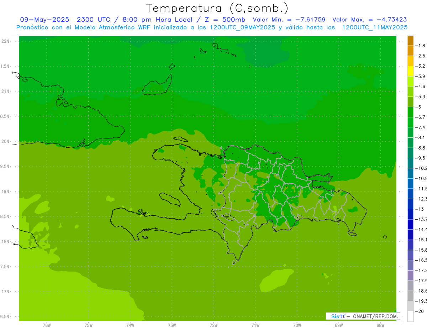Image resolution: width=427 pixels, height=330 pixels.
Task: Click the '72W' longitude label
Action: pyautogui.click(x=213, y=325)
